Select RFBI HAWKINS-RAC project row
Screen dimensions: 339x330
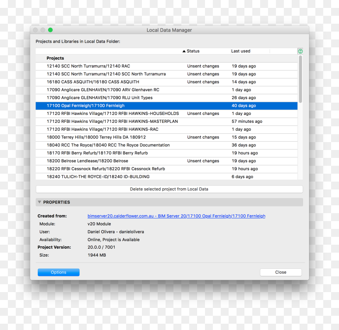pos(166,129)
